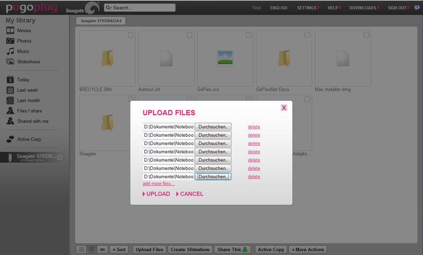Close the Upload Files dialog with X

(284, 107)
